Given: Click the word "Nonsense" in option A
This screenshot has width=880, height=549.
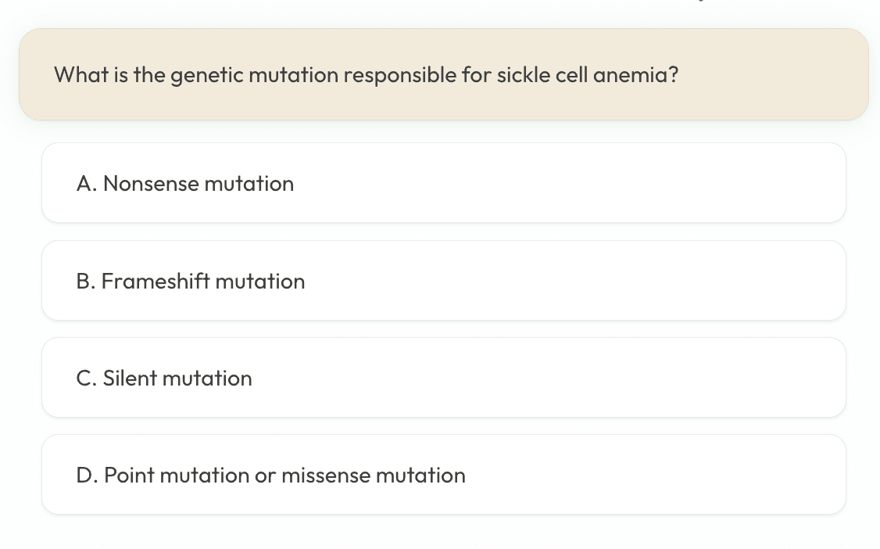Looking at the screenshot, I should point(150,184).
